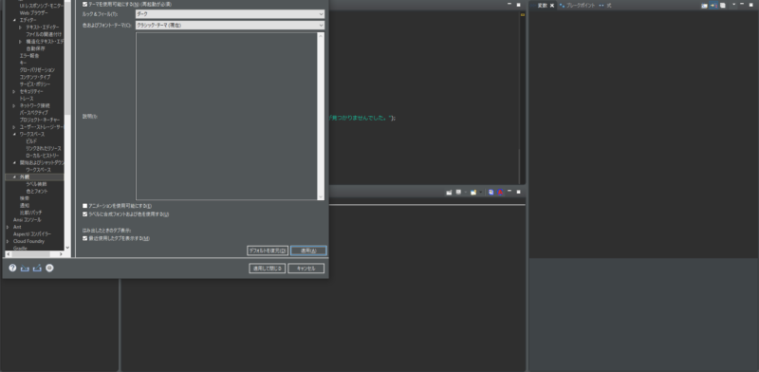Select グローバリゼーション in the tree
The height and width of the screenshot is (372, 759).
coord(37,70)
